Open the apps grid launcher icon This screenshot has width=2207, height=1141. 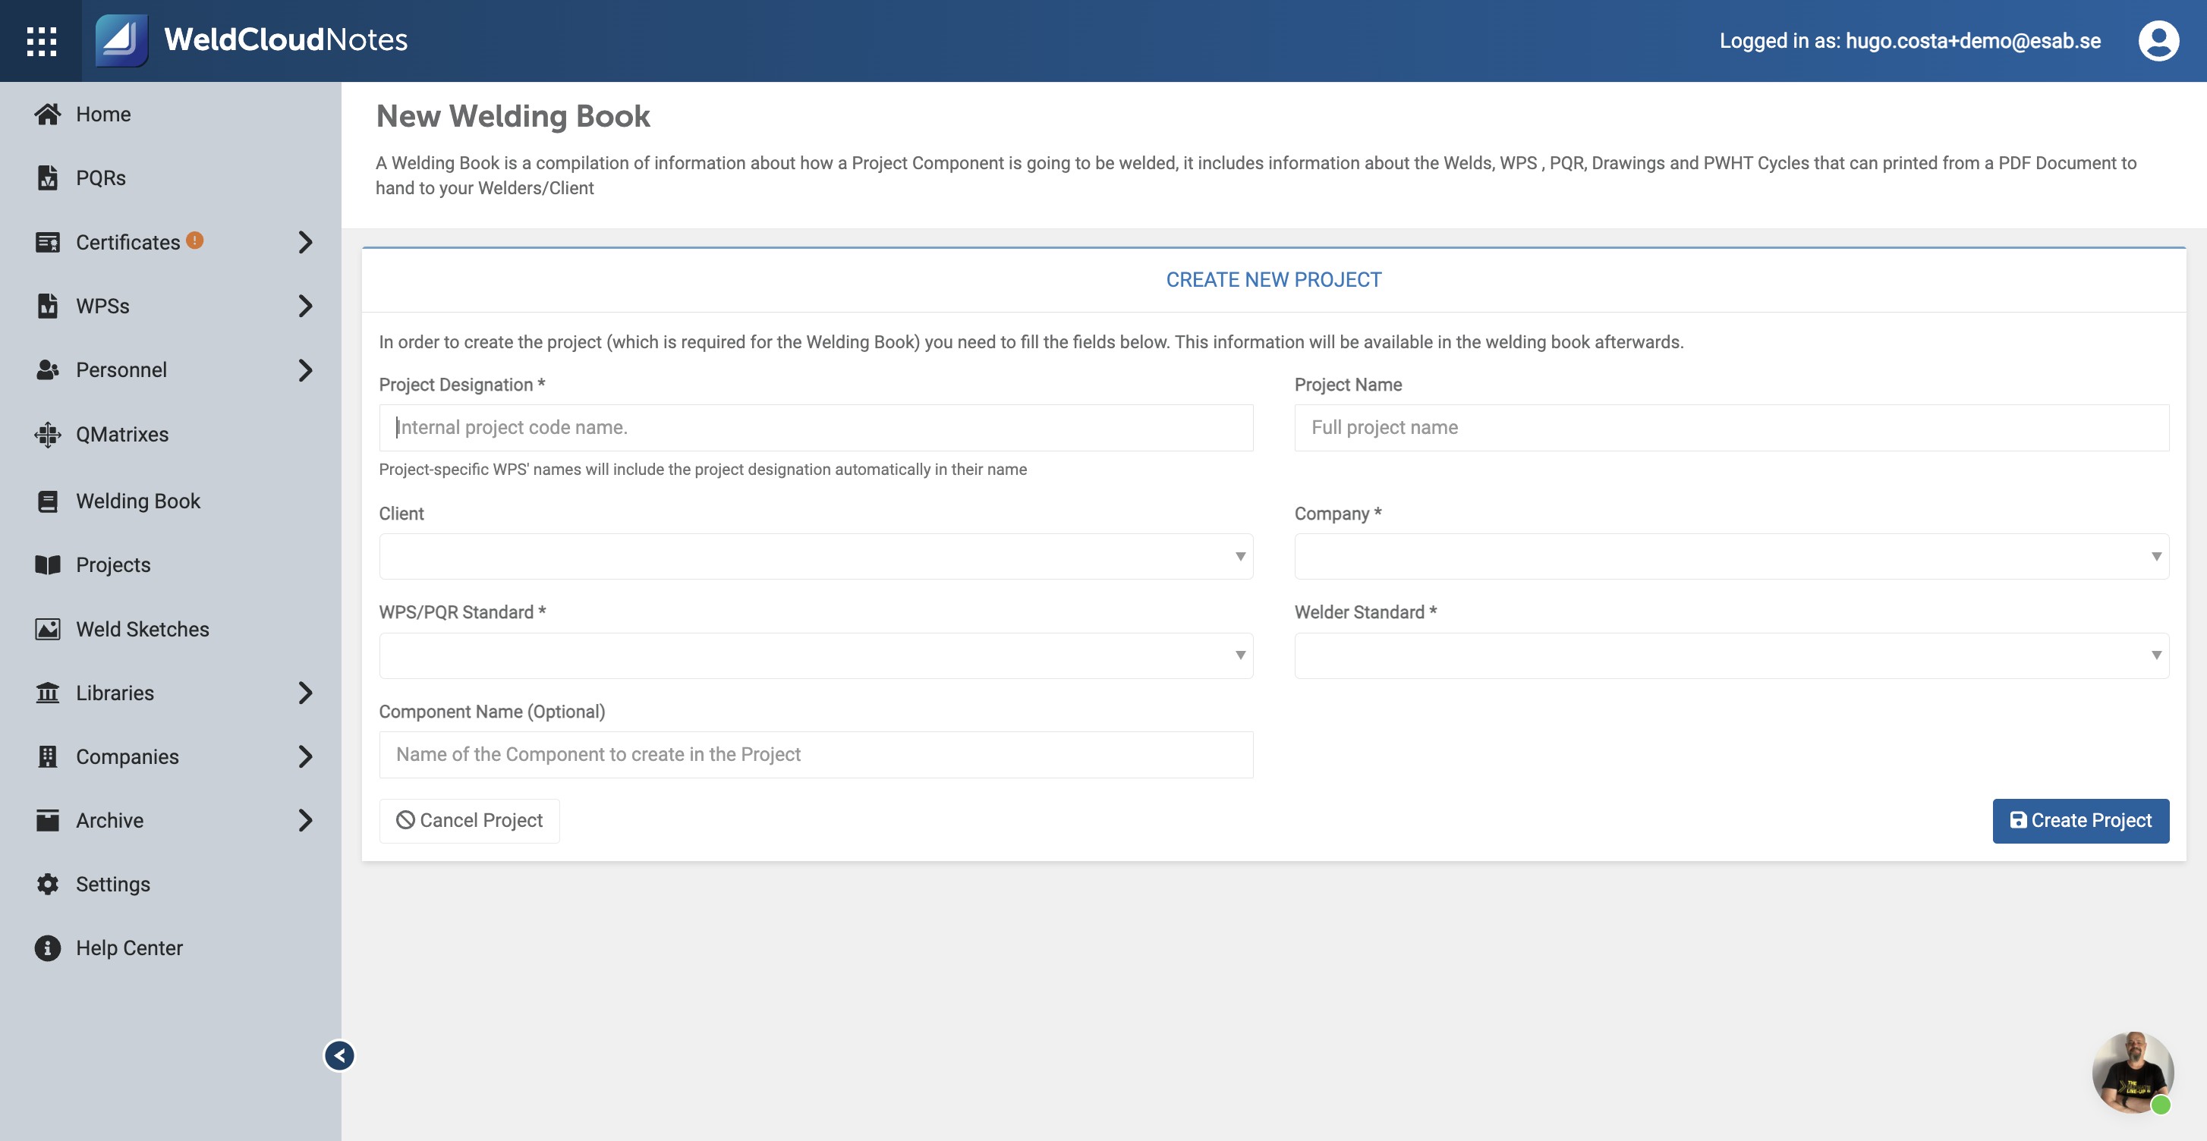[x=41, y=41]
